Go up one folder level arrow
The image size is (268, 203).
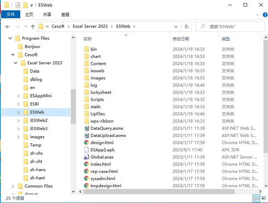(x=33, y=27)
